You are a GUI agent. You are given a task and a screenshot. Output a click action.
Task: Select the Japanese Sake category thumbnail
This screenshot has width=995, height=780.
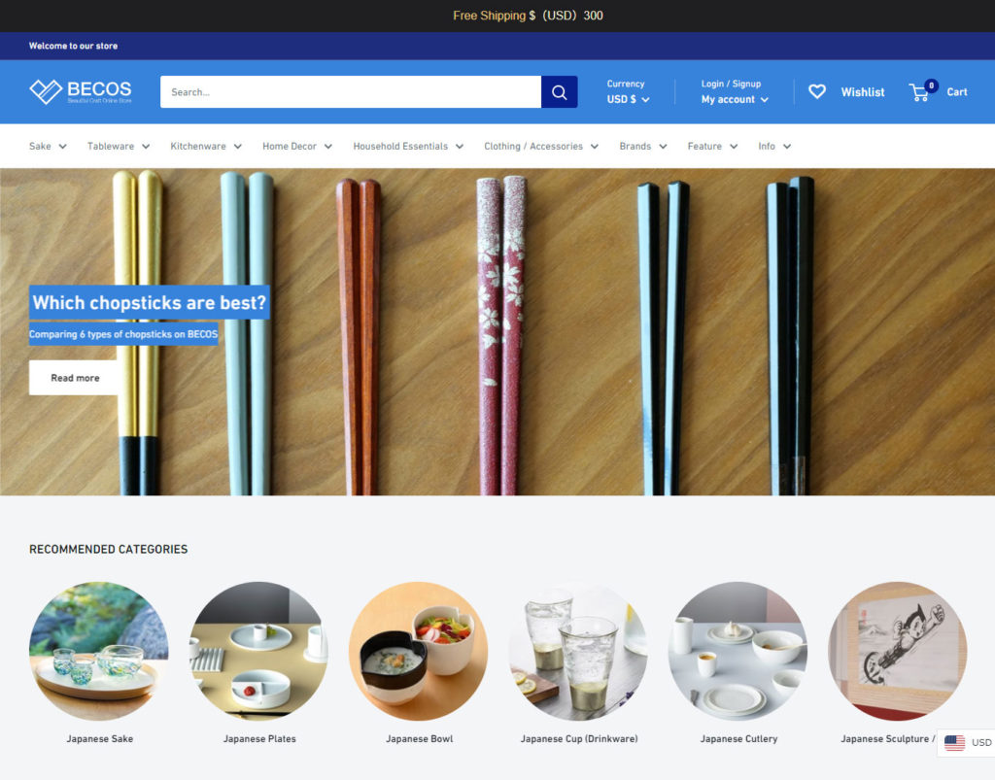tap(99, 651)
